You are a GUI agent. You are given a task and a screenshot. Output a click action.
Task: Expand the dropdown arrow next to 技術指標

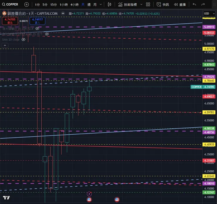141,5
